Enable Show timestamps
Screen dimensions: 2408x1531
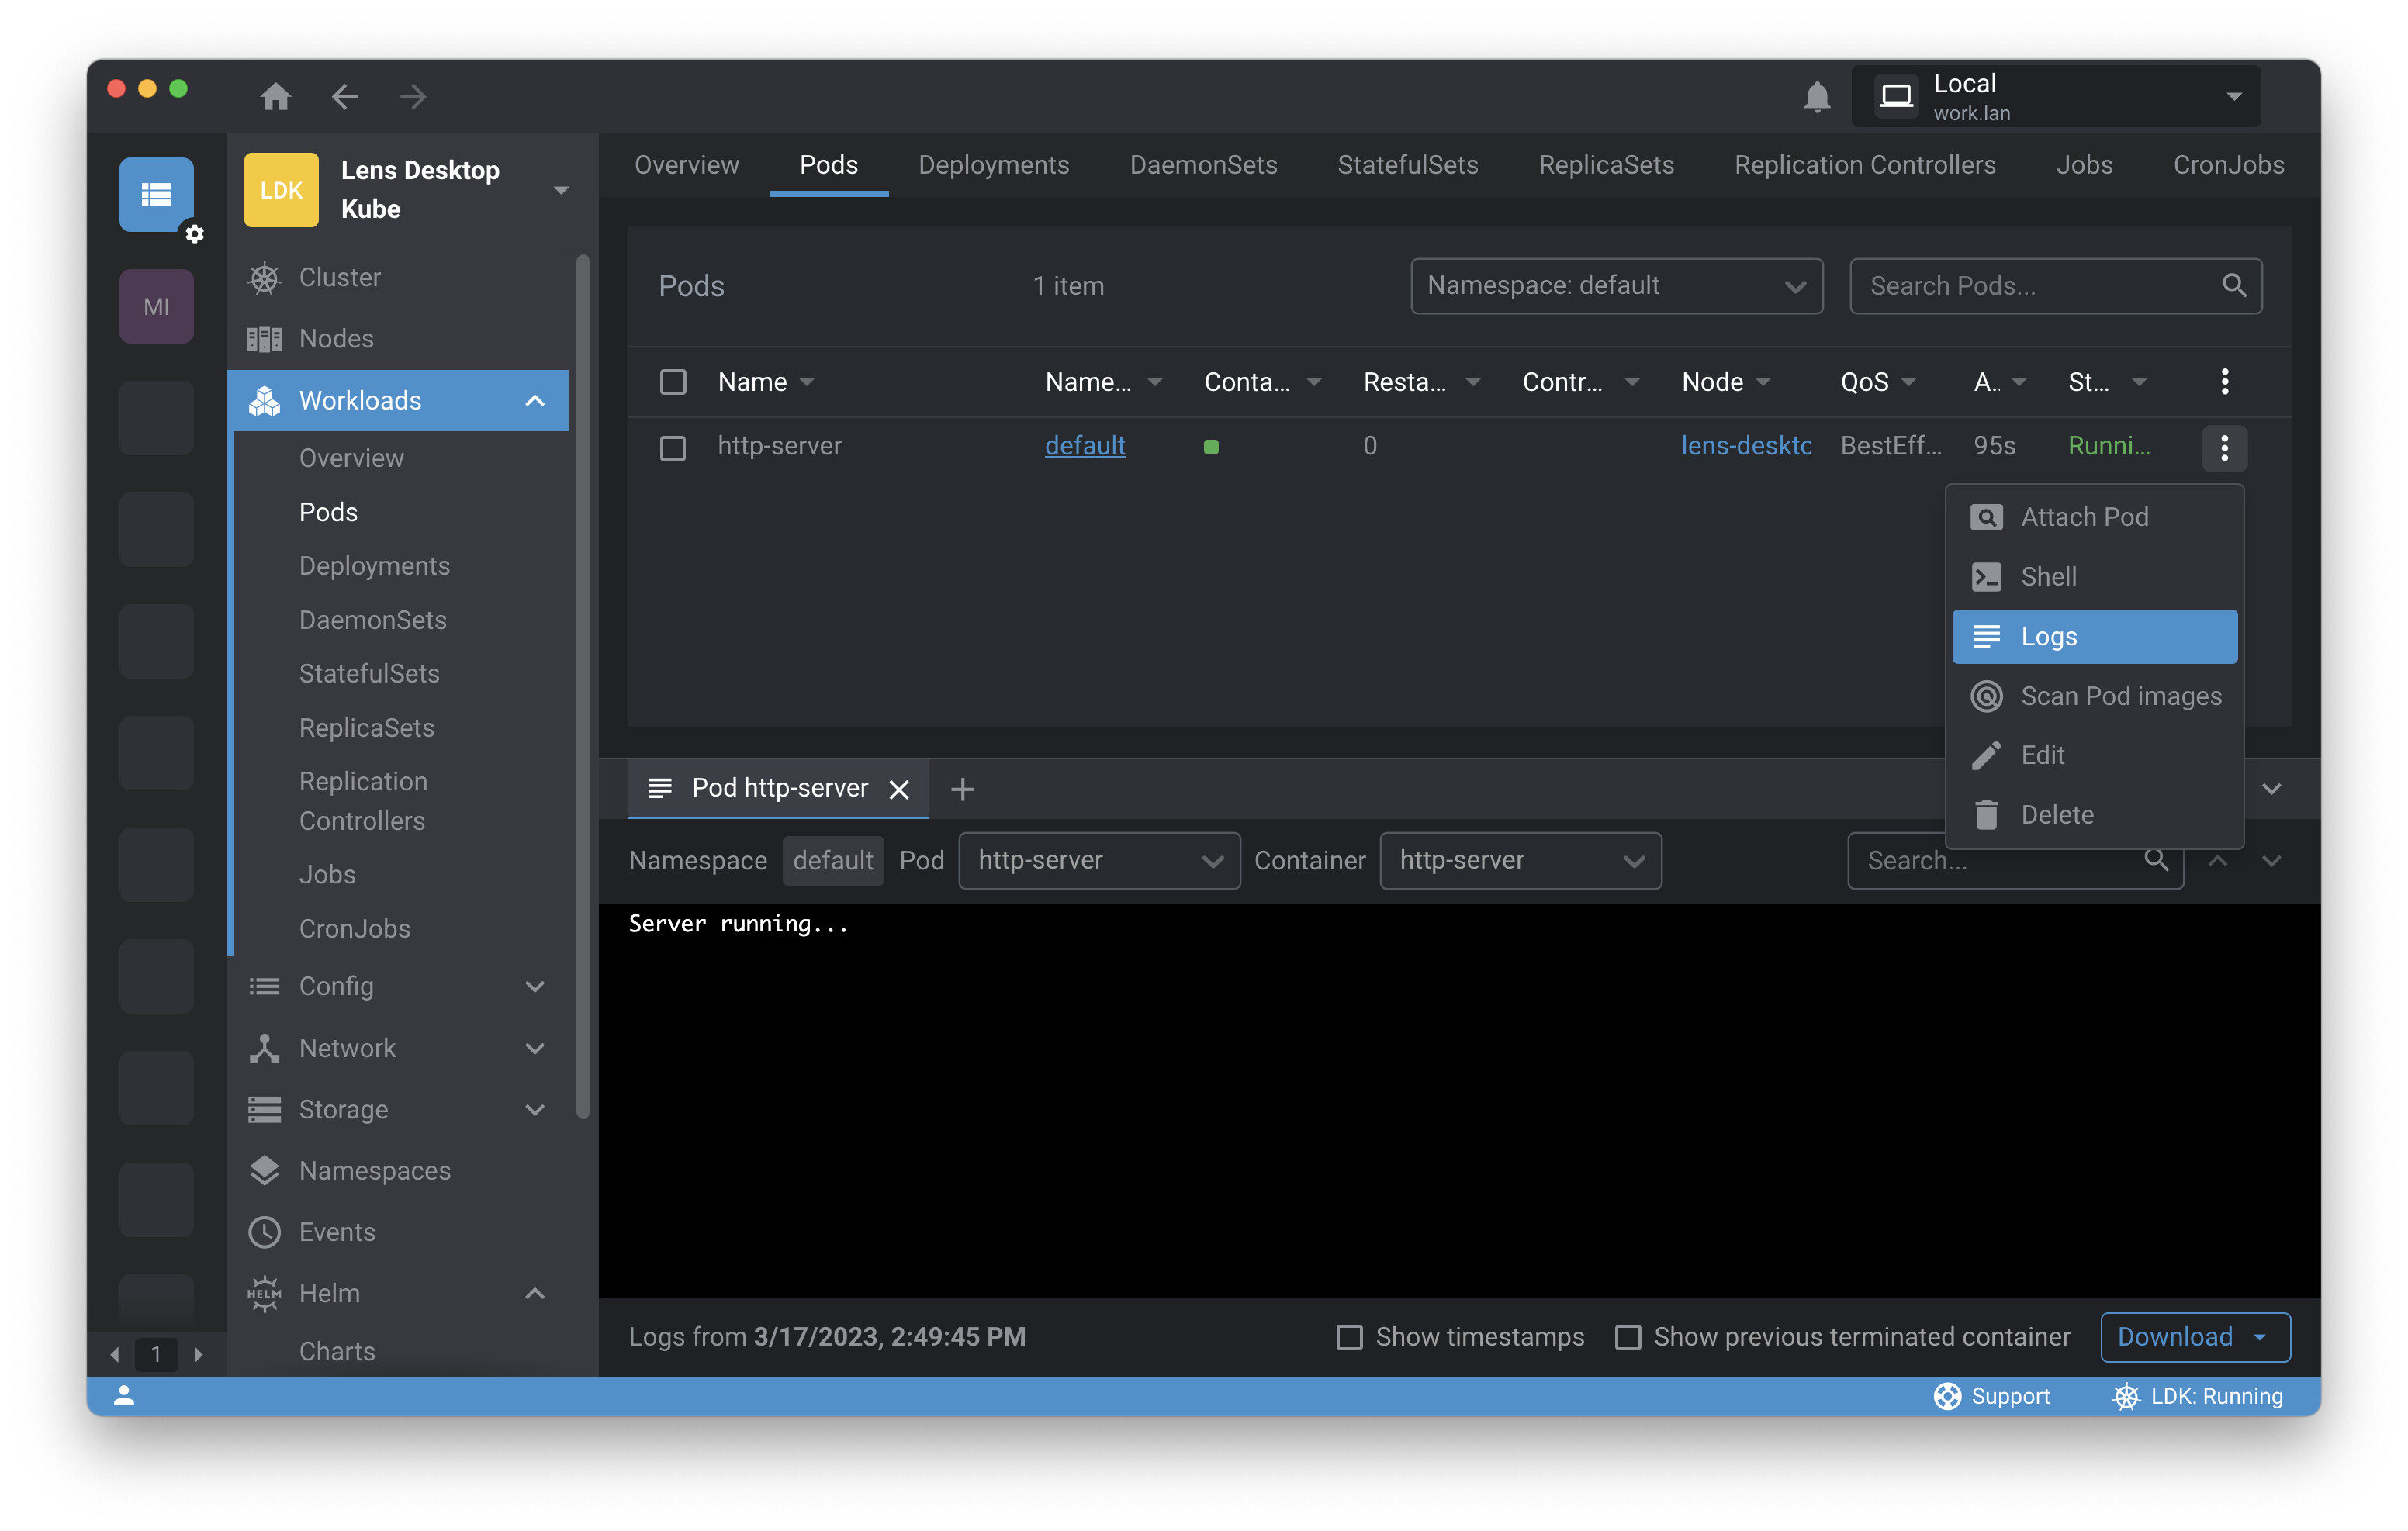coord(1349,1337)
